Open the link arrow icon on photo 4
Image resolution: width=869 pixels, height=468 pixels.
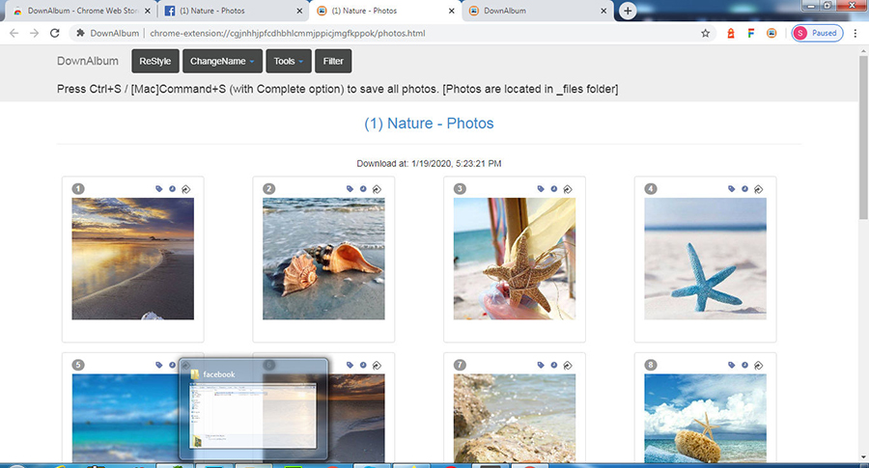759,189
